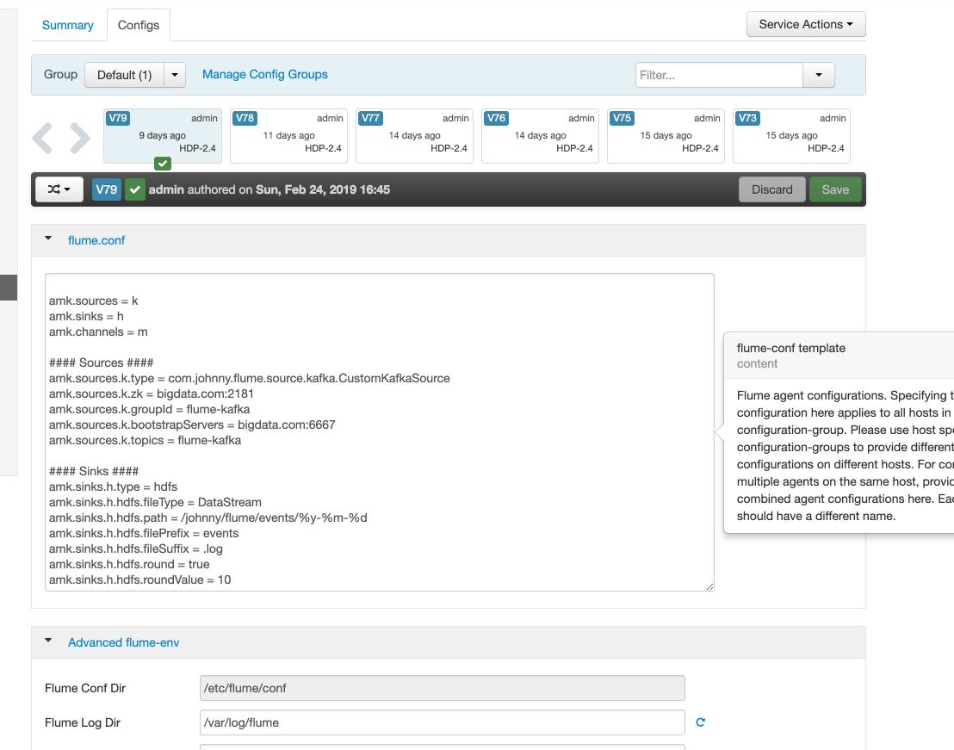Open the Service Actions dropdown
This screenshot has height=750, width=954.
click(805, 24)
